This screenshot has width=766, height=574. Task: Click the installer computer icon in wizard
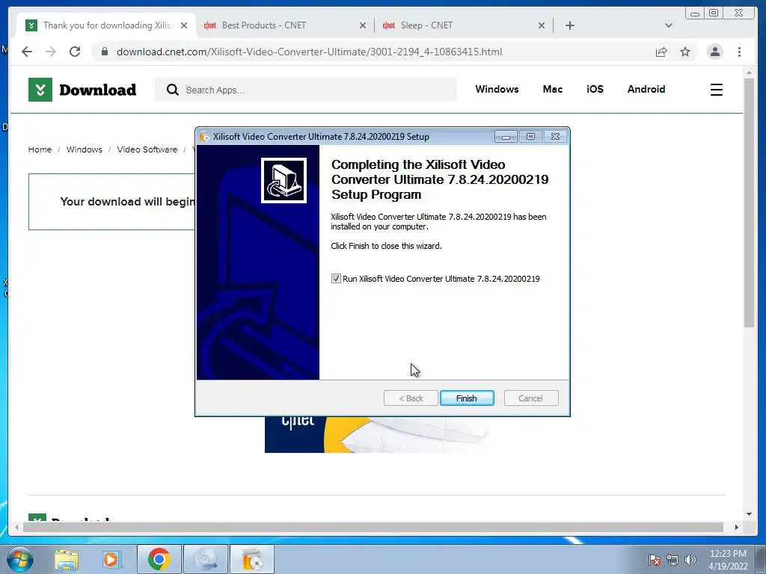(284, 180)
